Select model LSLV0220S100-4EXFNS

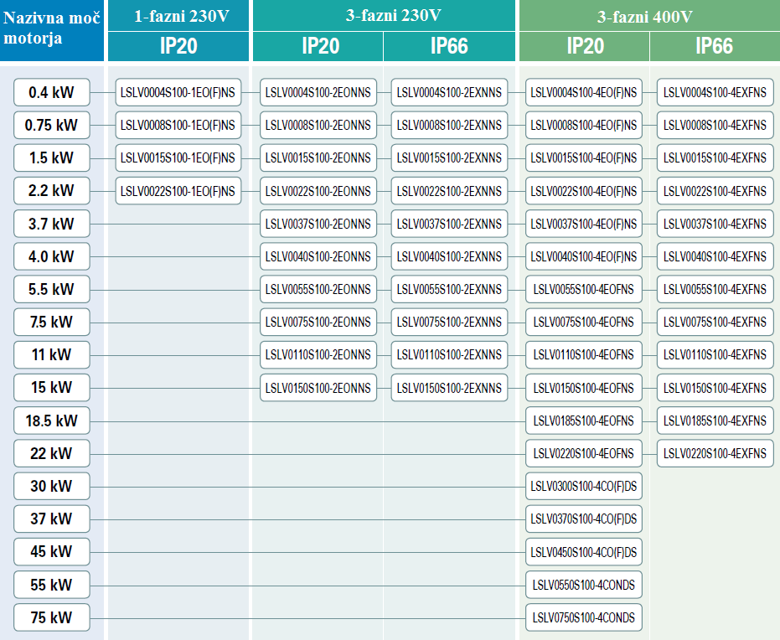[x=715, y=454]
